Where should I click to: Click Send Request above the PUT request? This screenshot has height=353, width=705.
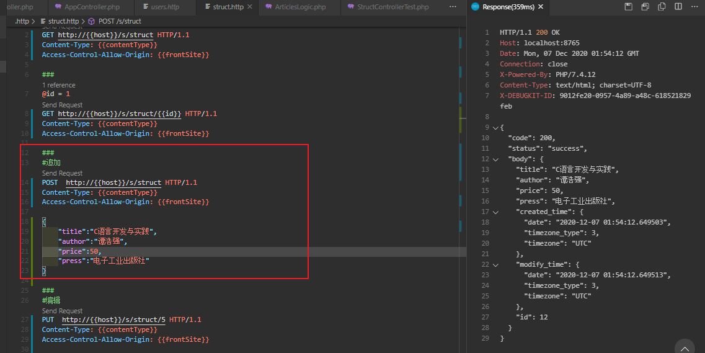62,311
